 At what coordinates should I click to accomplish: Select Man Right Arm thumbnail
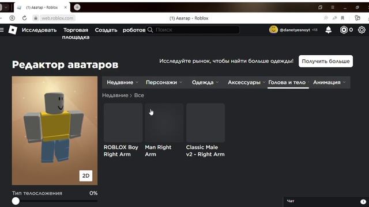(x=164, y=122)
